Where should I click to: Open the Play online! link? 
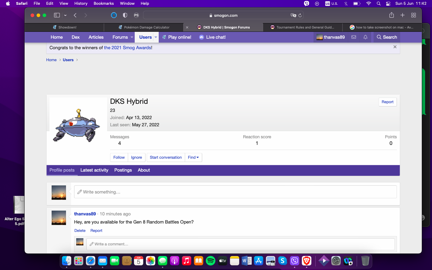click(x=177, y=37)
